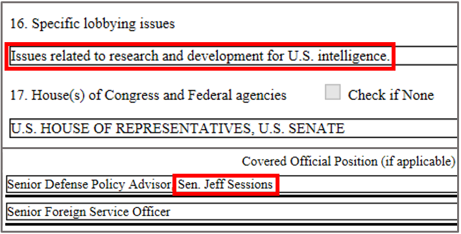Click the 'Covered Official Position (if applicable)' label
461x234 pixels.
point(349,161)
